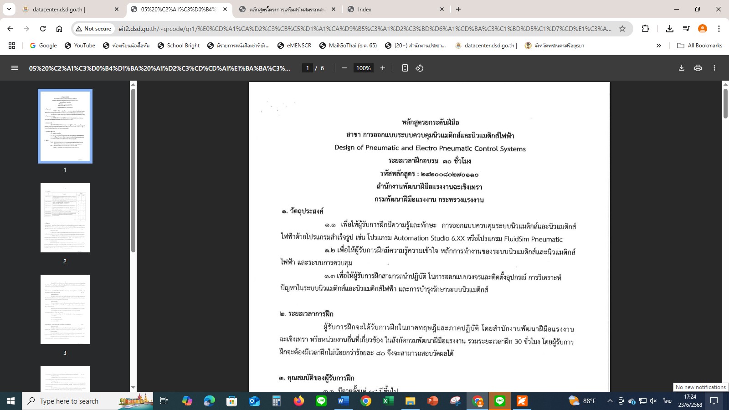Open Word from the taskbar
This screenshot has height=410, width=729.
tap(344, 401)
